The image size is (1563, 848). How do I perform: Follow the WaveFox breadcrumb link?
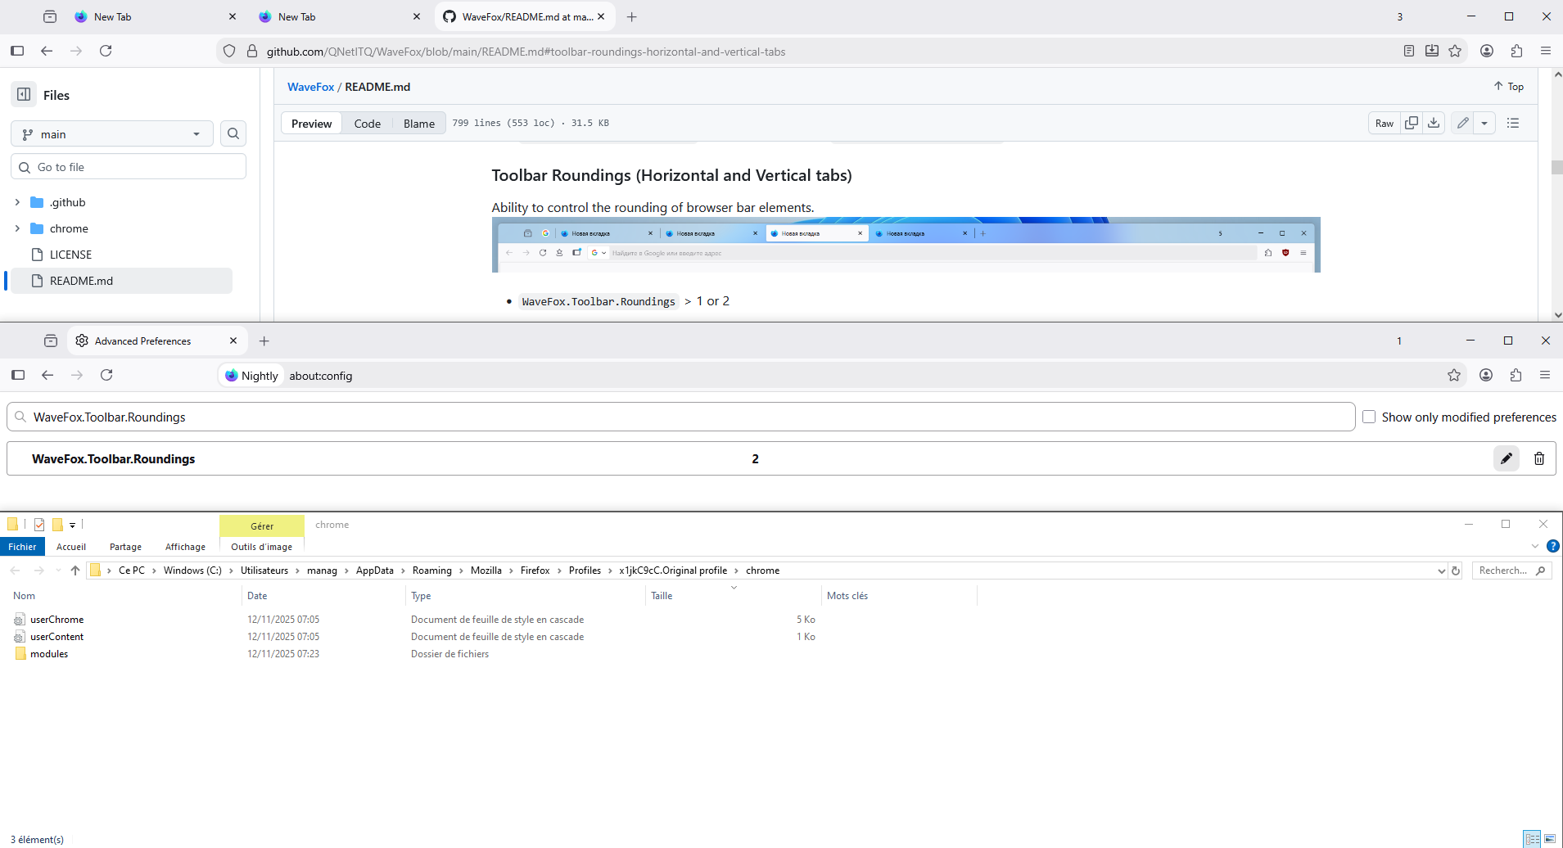click(x=310, y=87)
